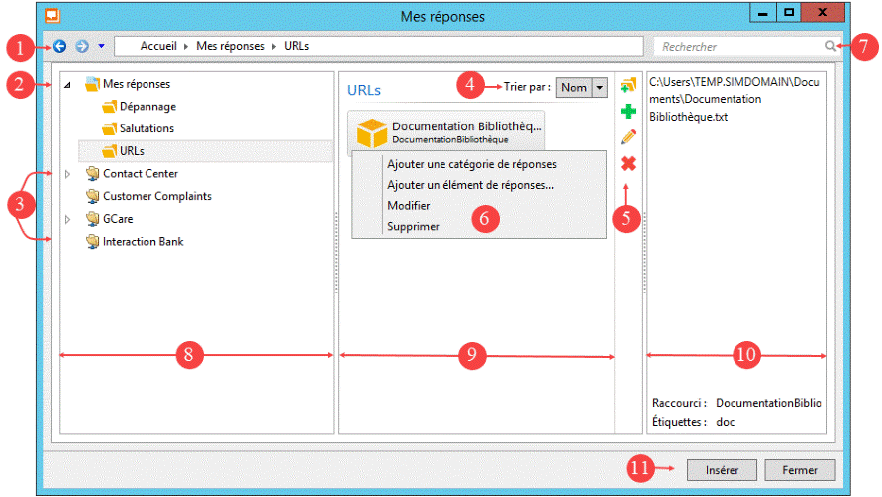Screen dimensions: 882x497
Task: Click the green plus add response icon
Action: [628, 113]
